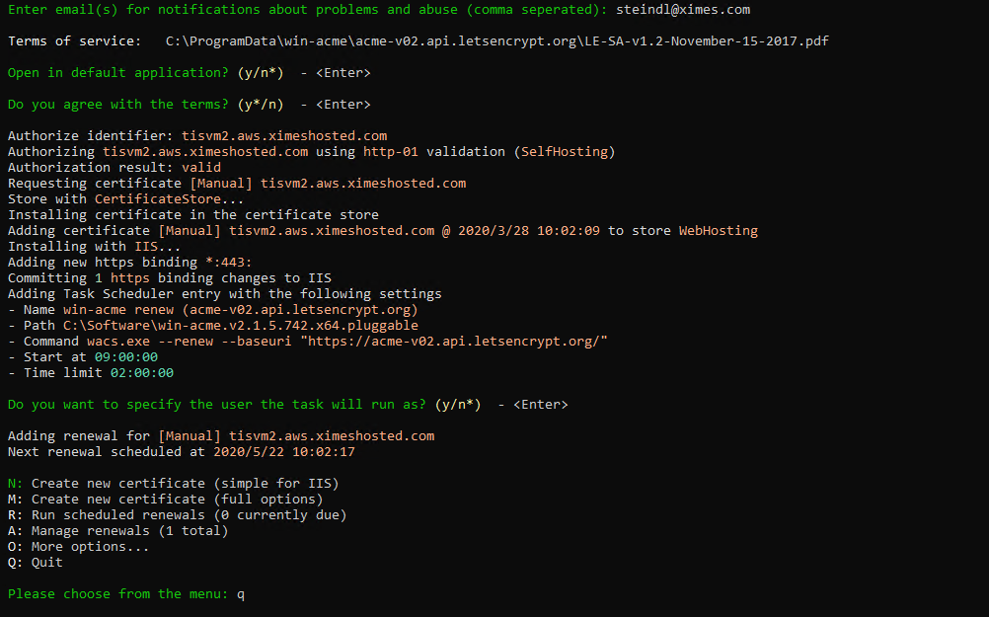Click the task name 'win-acme renew'
This screenshot has width=989, height=617.
117,309
